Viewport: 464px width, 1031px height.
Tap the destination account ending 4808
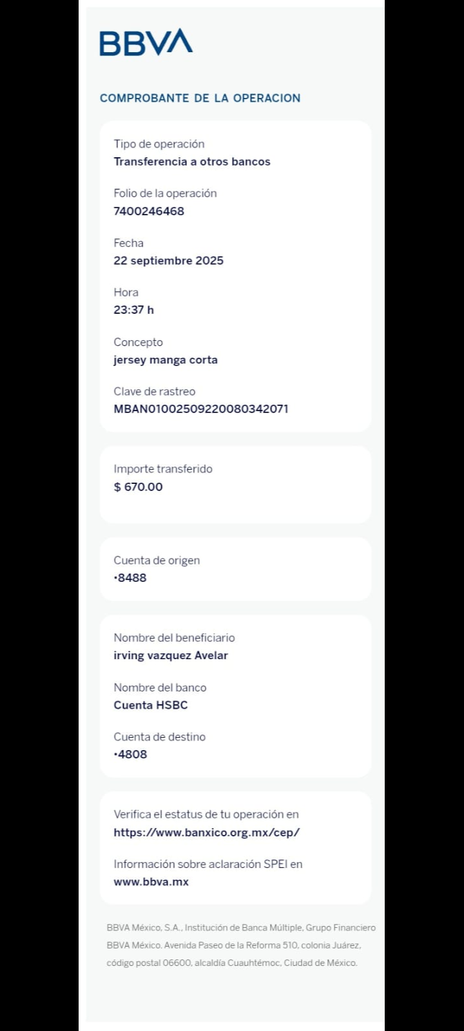(130, 754)
